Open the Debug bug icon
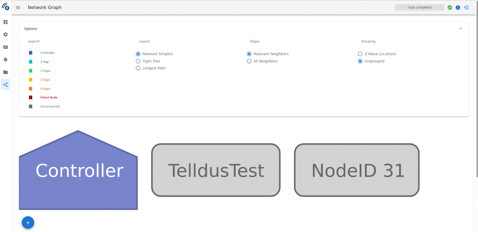Screen dimensions: 478x232 (x=6, y=60)
